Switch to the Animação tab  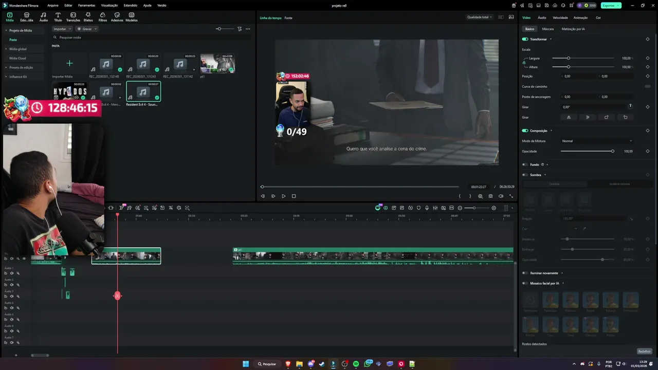tap(580, 17)
